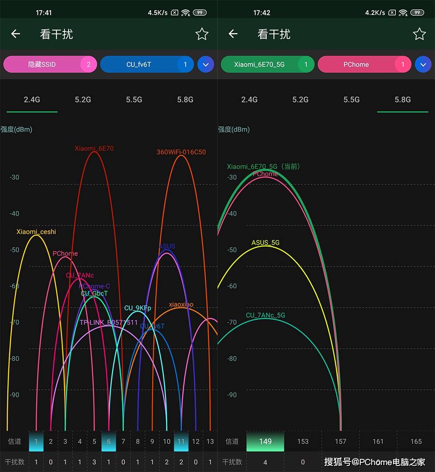Toggle the PChome network filter chip
Image resolution: width=435 pixels, height=472 pixels.
[364, 64]
